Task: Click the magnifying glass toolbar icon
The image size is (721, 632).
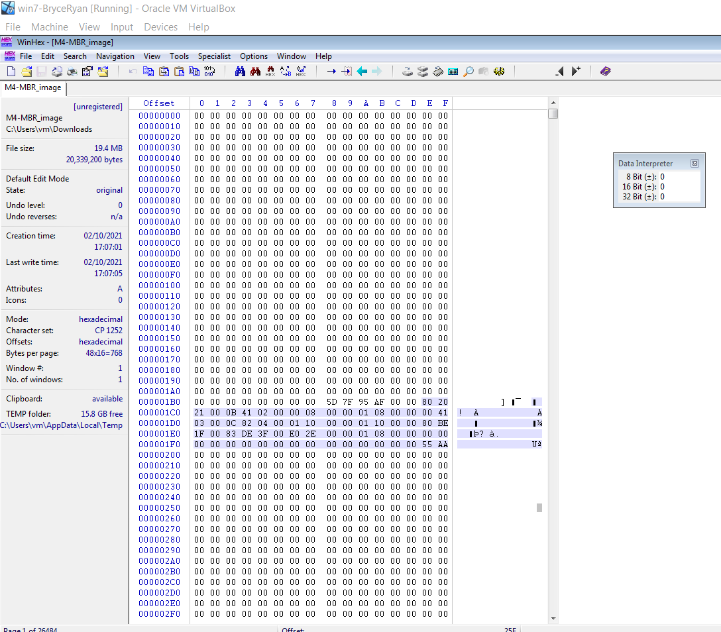Action: coord(469,72)
